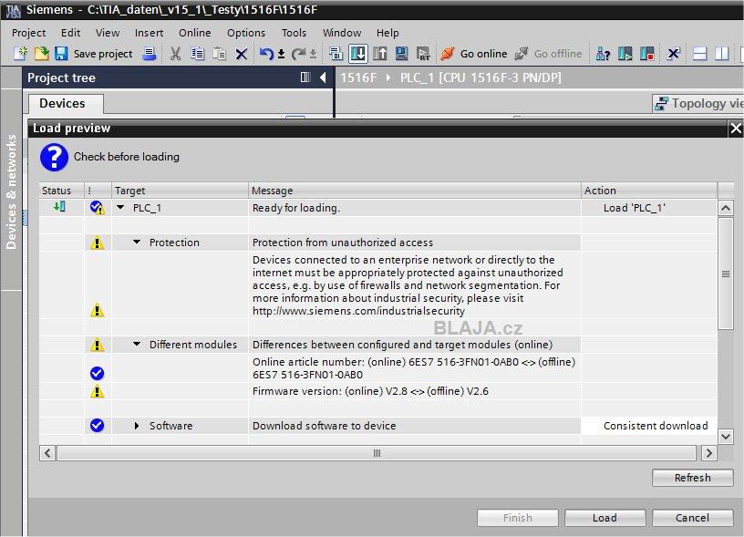
Task: Copy using the toolbar copy icon
Action: tap(197, 54)
